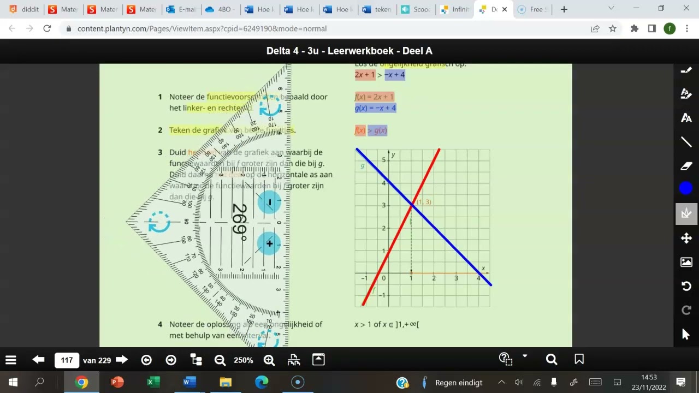
Task: Open Word from taskbar
Action: pyautogui.click(x=189, y=382)
